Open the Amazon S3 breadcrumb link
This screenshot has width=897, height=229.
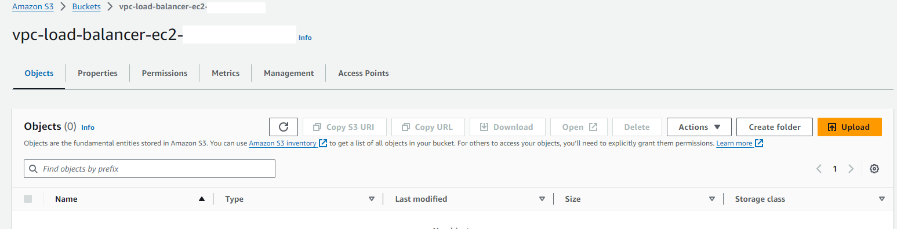33,7
